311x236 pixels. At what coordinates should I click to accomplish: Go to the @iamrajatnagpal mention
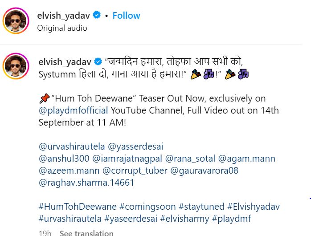pos(127,159)
